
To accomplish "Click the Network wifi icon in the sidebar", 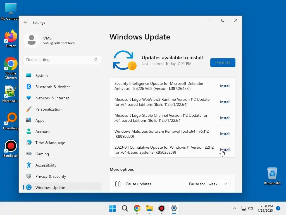I will (x=29, y=98).
